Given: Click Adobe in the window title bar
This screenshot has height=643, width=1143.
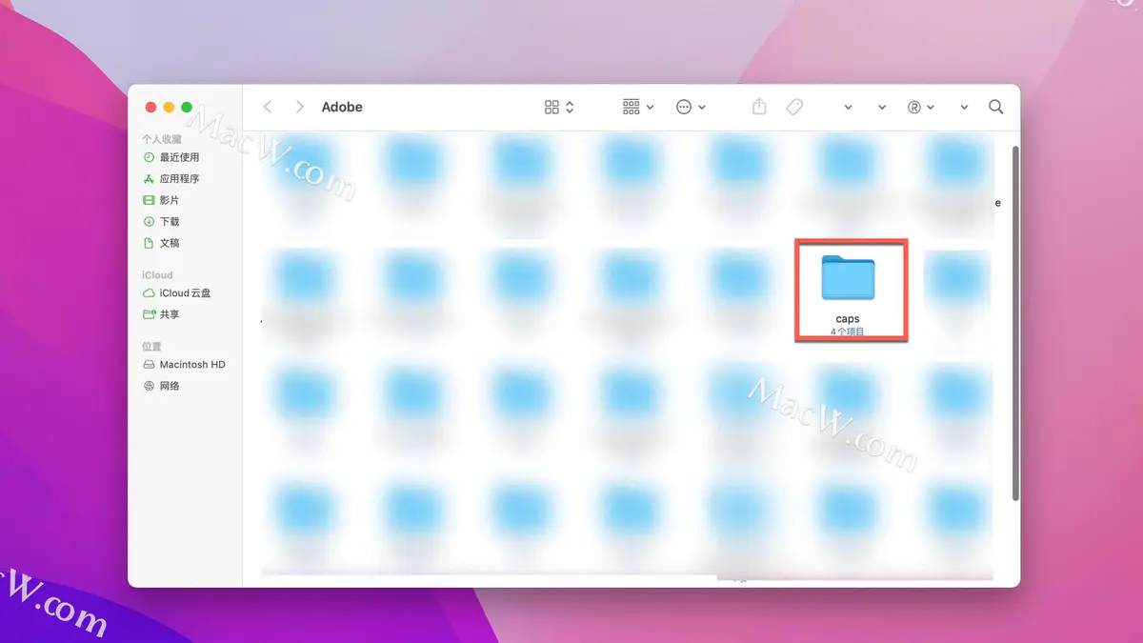Looking at the screenshot, I should coord(342,107).
